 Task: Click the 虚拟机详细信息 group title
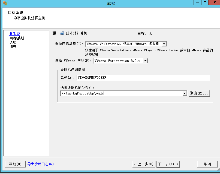coord(73,69)
